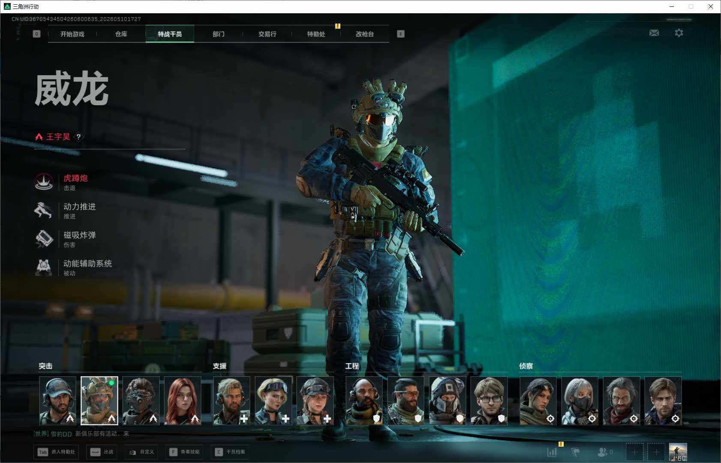Open the 自定义 button

(141, 452)
